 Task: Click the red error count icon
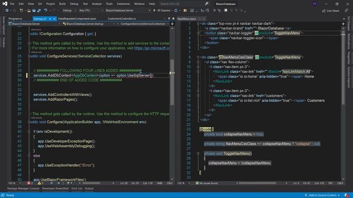29,183
